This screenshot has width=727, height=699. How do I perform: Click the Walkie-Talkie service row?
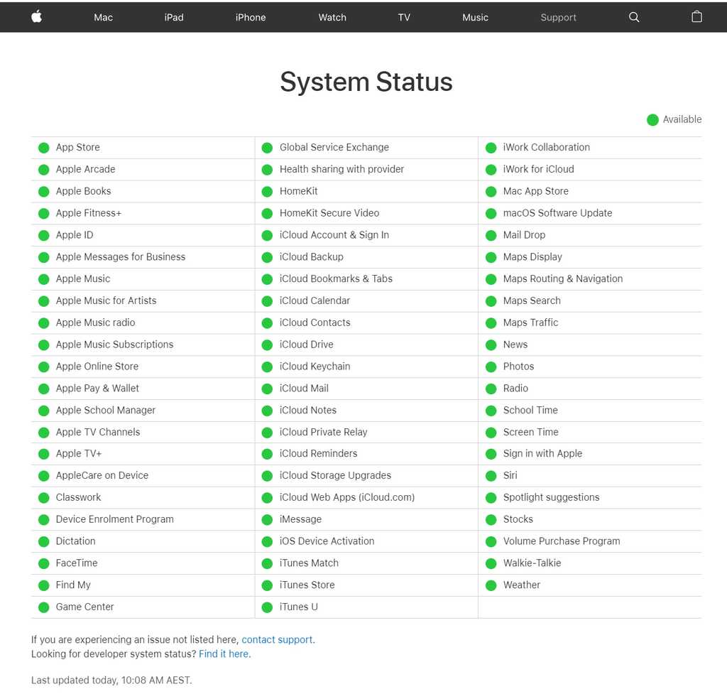(531, 563)
